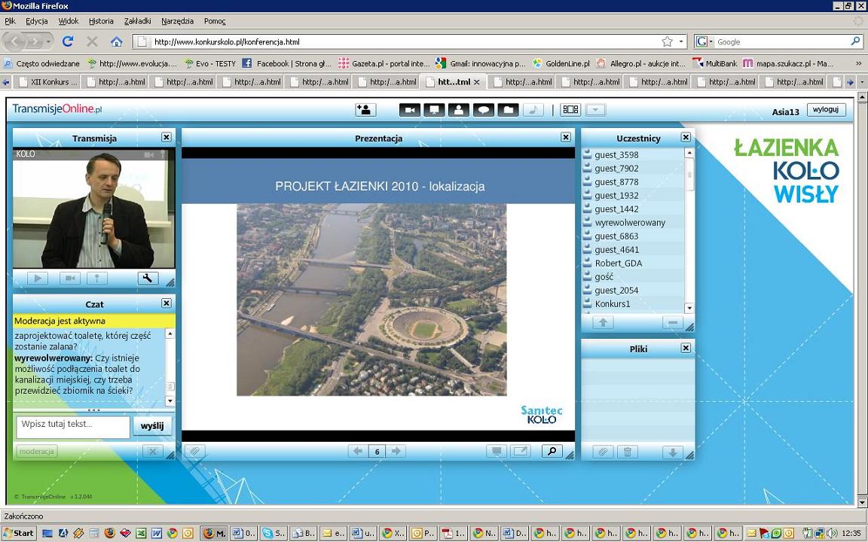Image resolution: width=868 pixels, height=542 pixels.
Task: Click the window layout arrangement icon
Action: pyautogui.click(x=570, y=109)
